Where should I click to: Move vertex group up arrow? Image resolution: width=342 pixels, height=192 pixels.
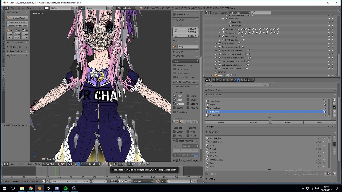click(334, 112)
